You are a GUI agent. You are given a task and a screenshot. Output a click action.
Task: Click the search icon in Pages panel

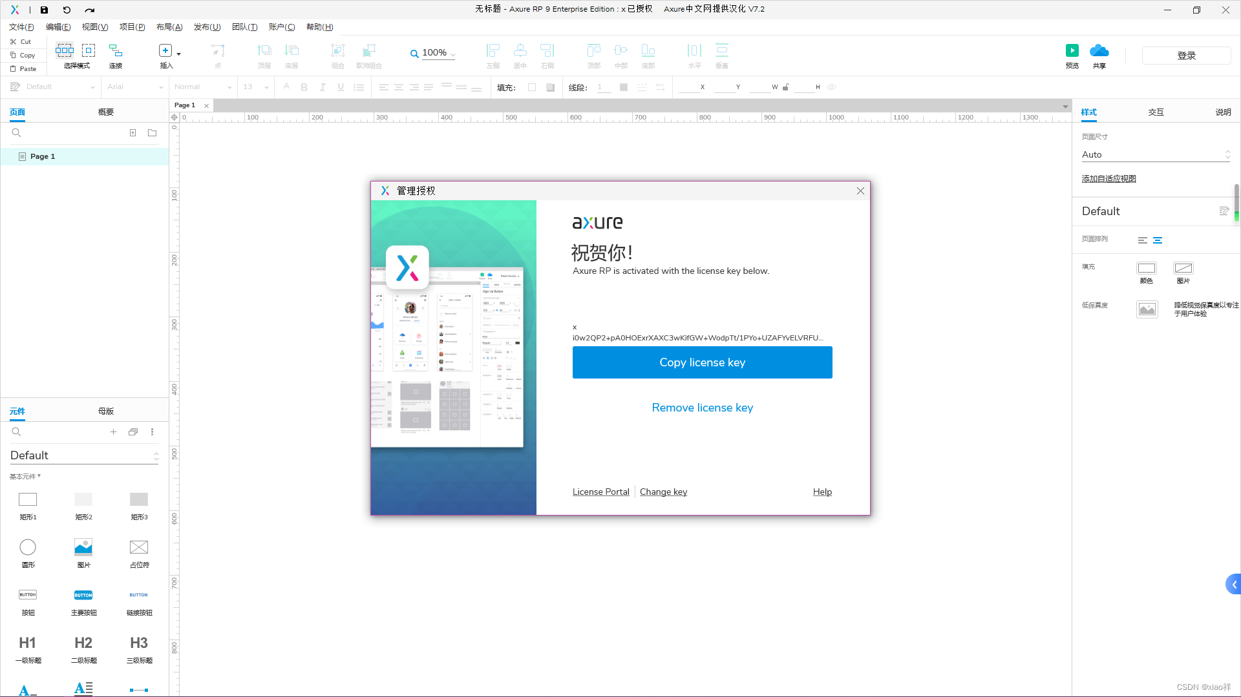pyautogui.click(x=17, y=133)
